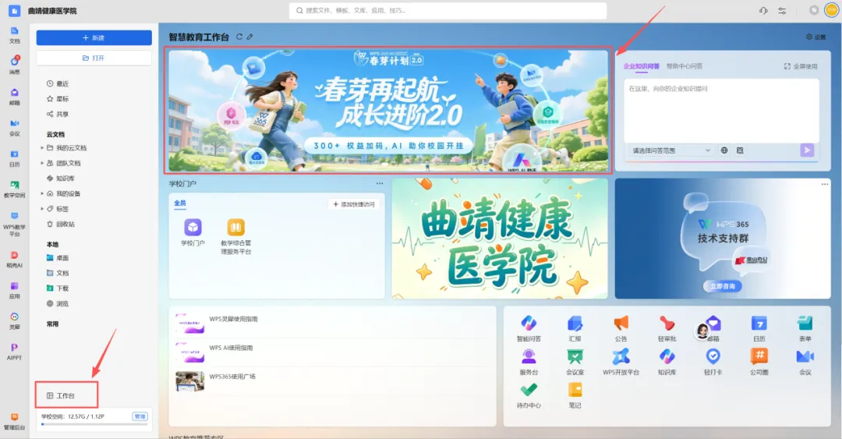The width and height of the screenshot is (842, 439).
Task: Select 共享 in the sidebar
Action: click(58, 114)
